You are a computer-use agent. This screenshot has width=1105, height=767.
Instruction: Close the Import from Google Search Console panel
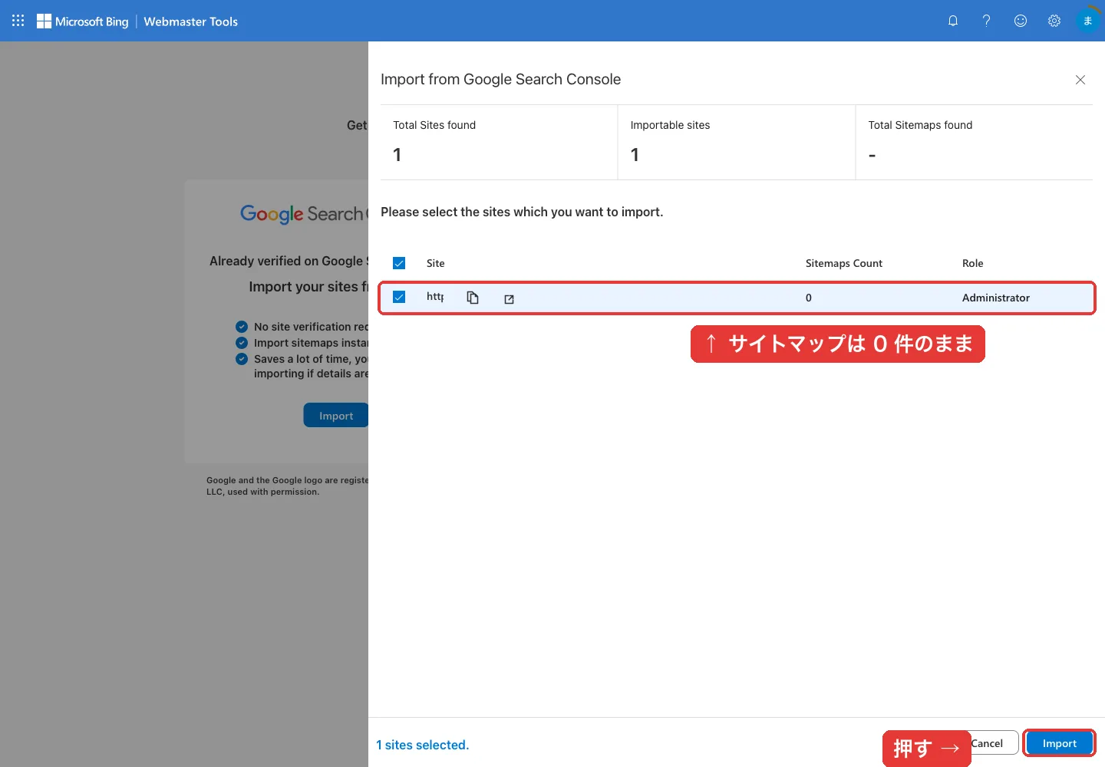tap(1080, 80)
